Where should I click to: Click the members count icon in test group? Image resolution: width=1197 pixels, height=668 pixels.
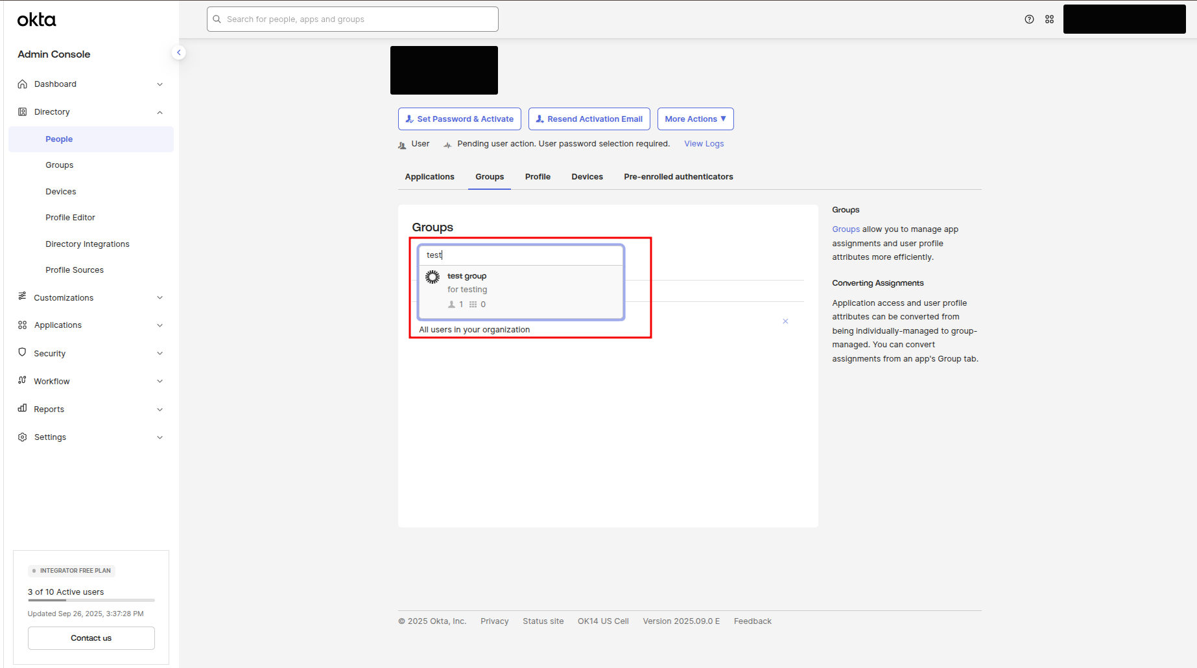(x=451, y=305)
